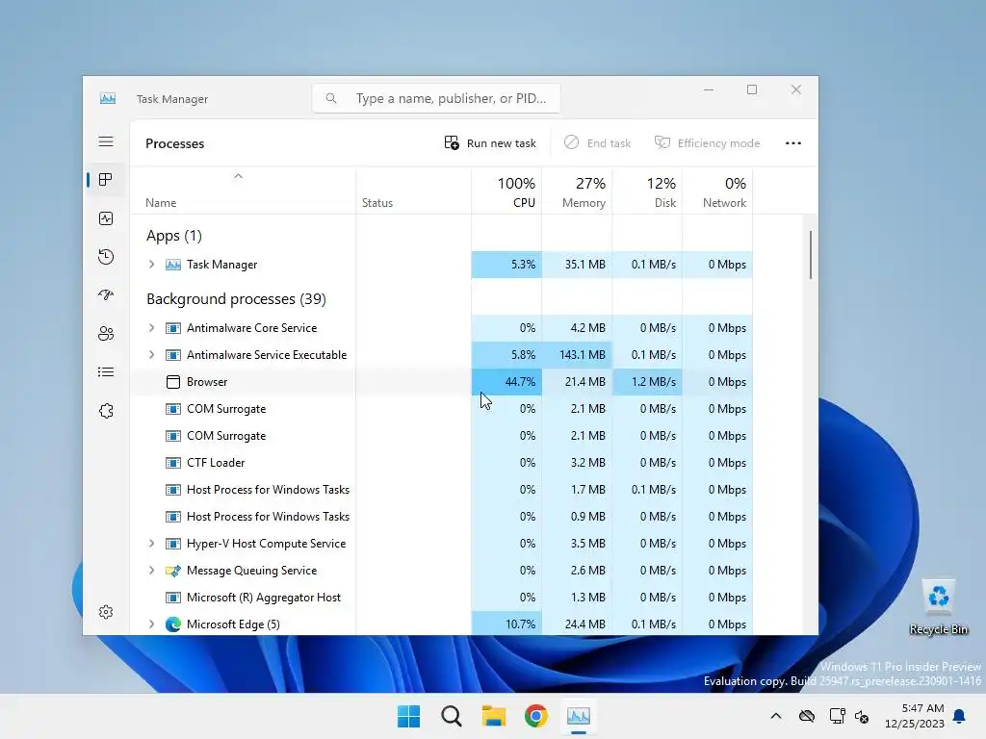Viewport: 986px width, 739px height.
Task: Focus the name, publisher, or PID search box
Action: [x=436, y=98]
